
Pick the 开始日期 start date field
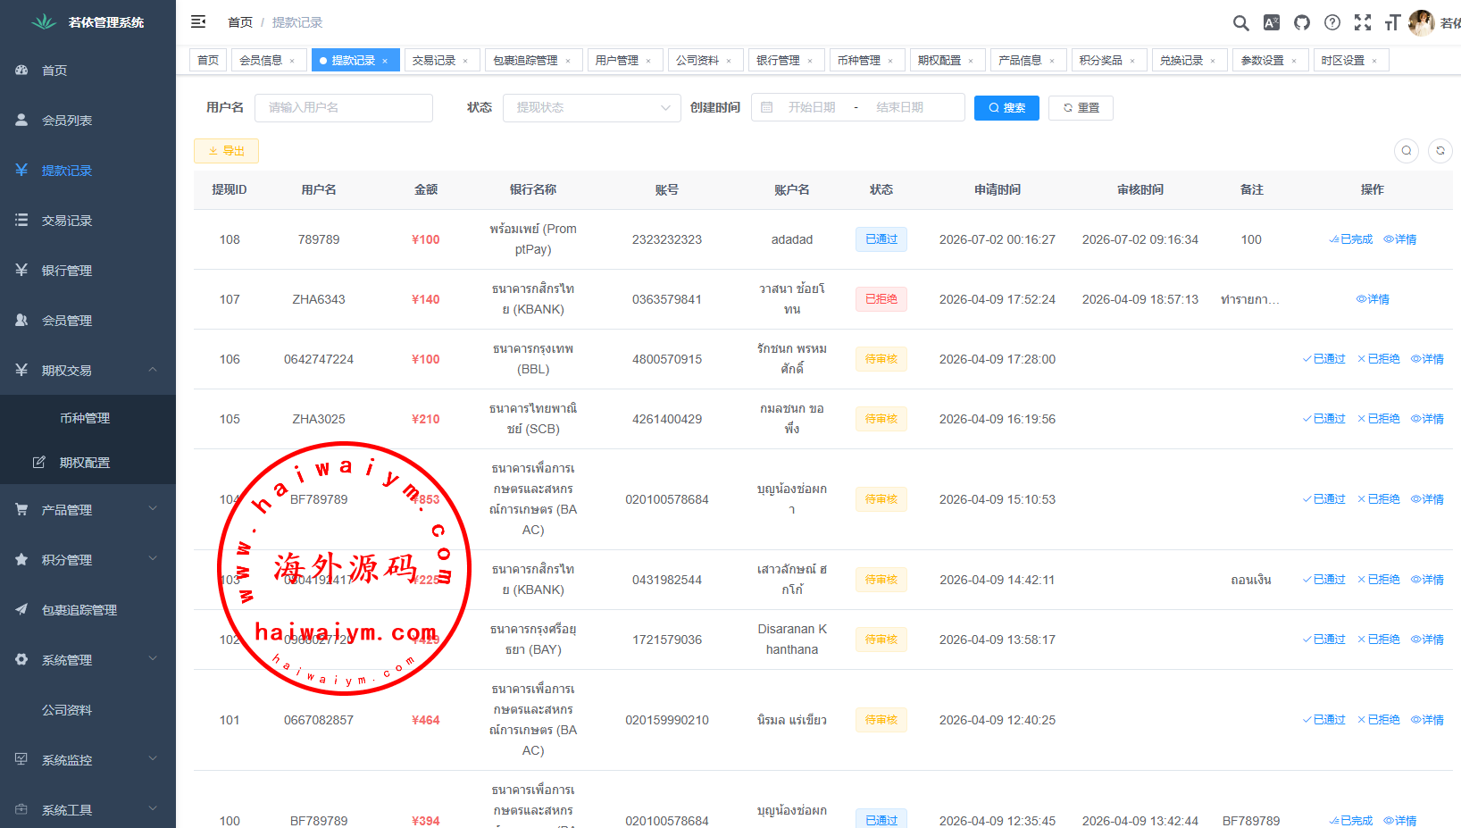tap(812, 107)
